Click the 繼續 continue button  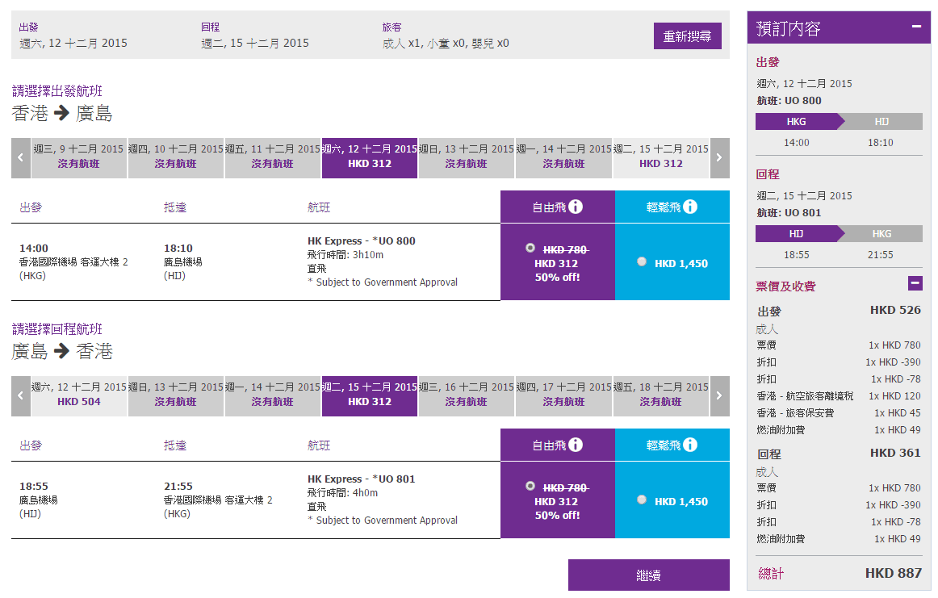[x=648, y=575]
